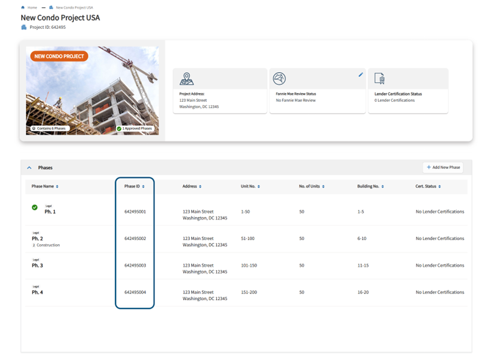Click Ph. 1 No Lender Certifications status

click(x=440, y=212)
